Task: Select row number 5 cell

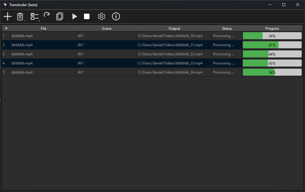Action: (x=6, y=72)
